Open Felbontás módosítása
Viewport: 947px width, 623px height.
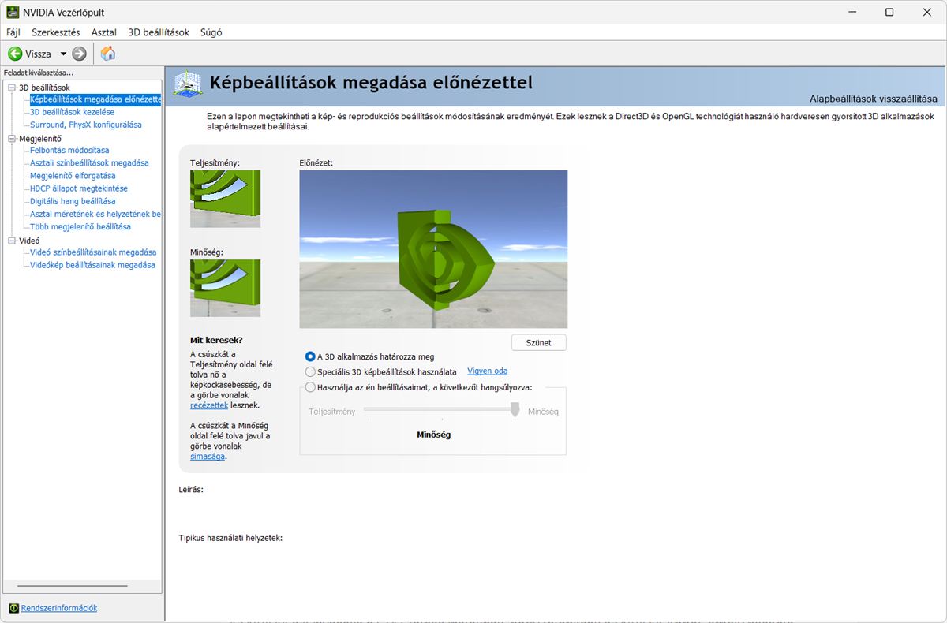(x=69, y=150)
